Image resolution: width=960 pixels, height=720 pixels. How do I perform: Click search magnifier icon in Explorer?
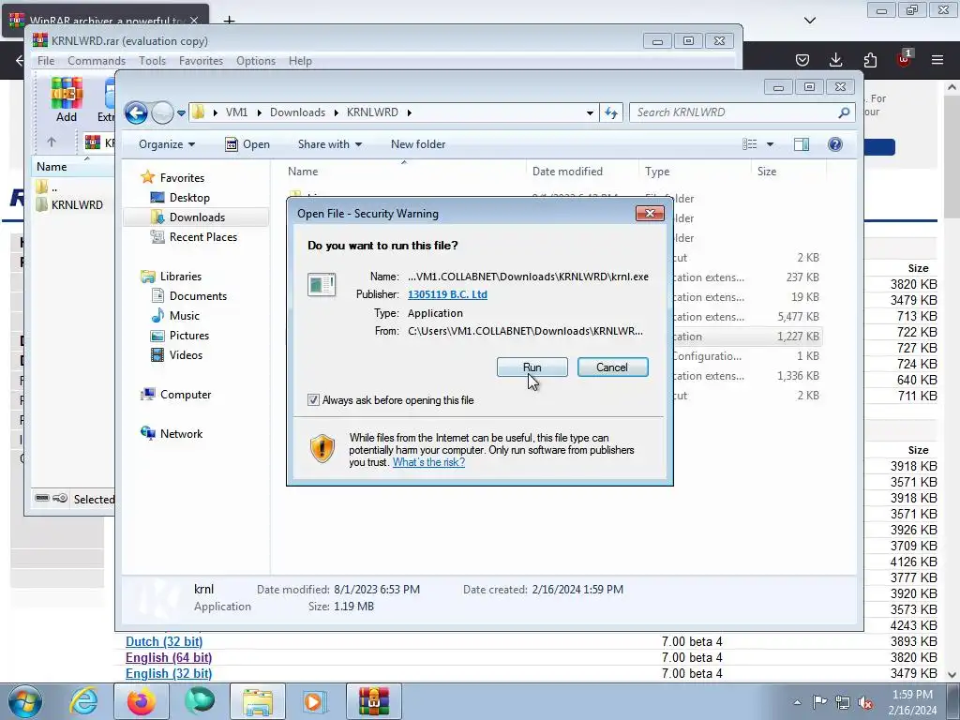[845, 112]
